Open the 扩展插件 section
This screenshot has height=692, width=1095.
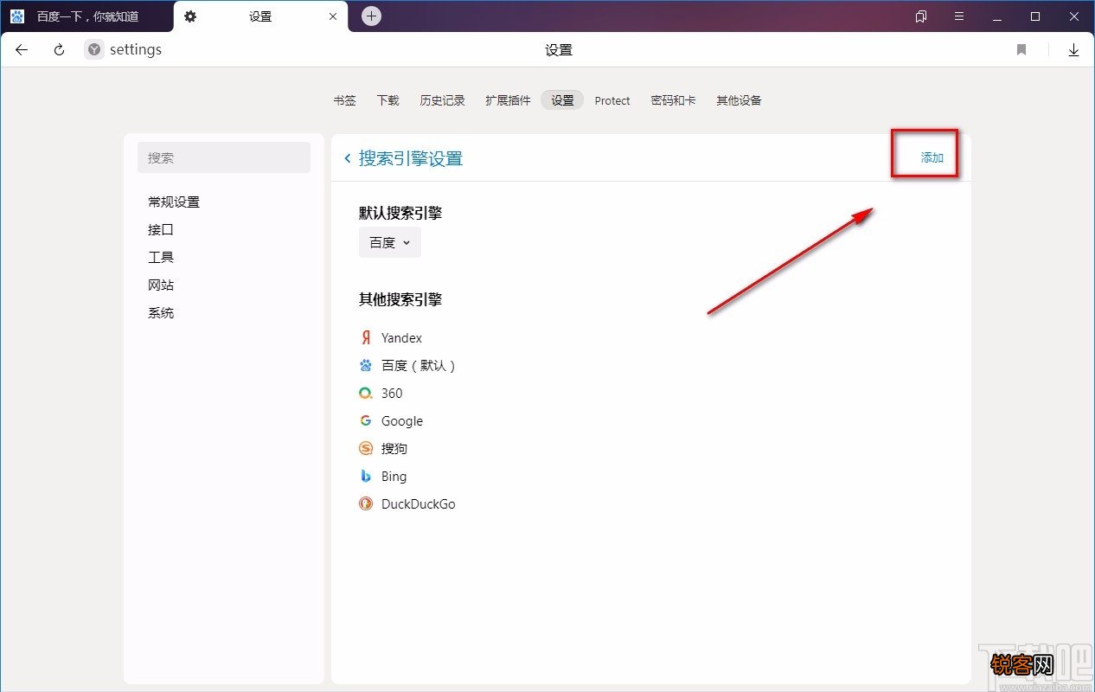[x=508, y=100]
